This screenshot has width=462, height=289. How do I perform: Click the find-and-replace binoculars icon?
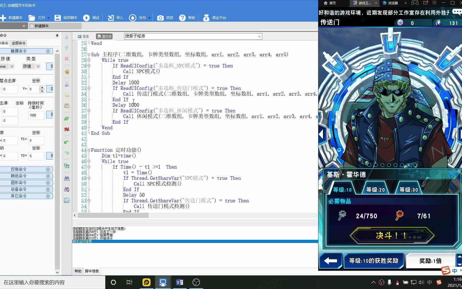point(67,189)
